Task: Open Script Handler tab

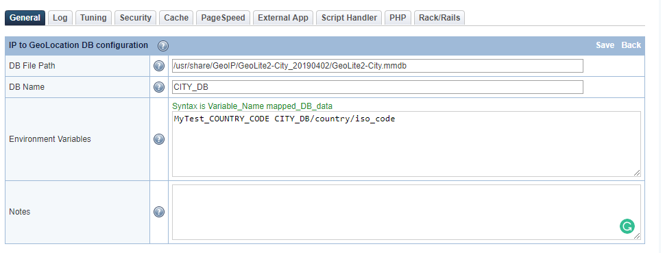Action: [x=349, y=18]
